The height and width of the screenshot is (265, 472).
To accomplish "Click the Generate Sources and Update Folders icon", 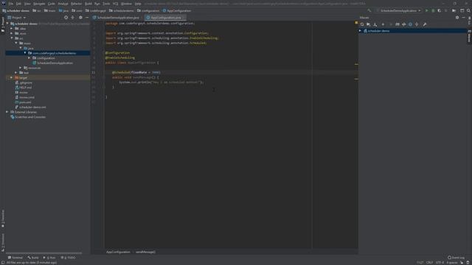I will point(369,24).
